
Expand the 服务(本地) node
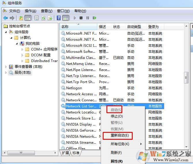[x=6, y=72]
